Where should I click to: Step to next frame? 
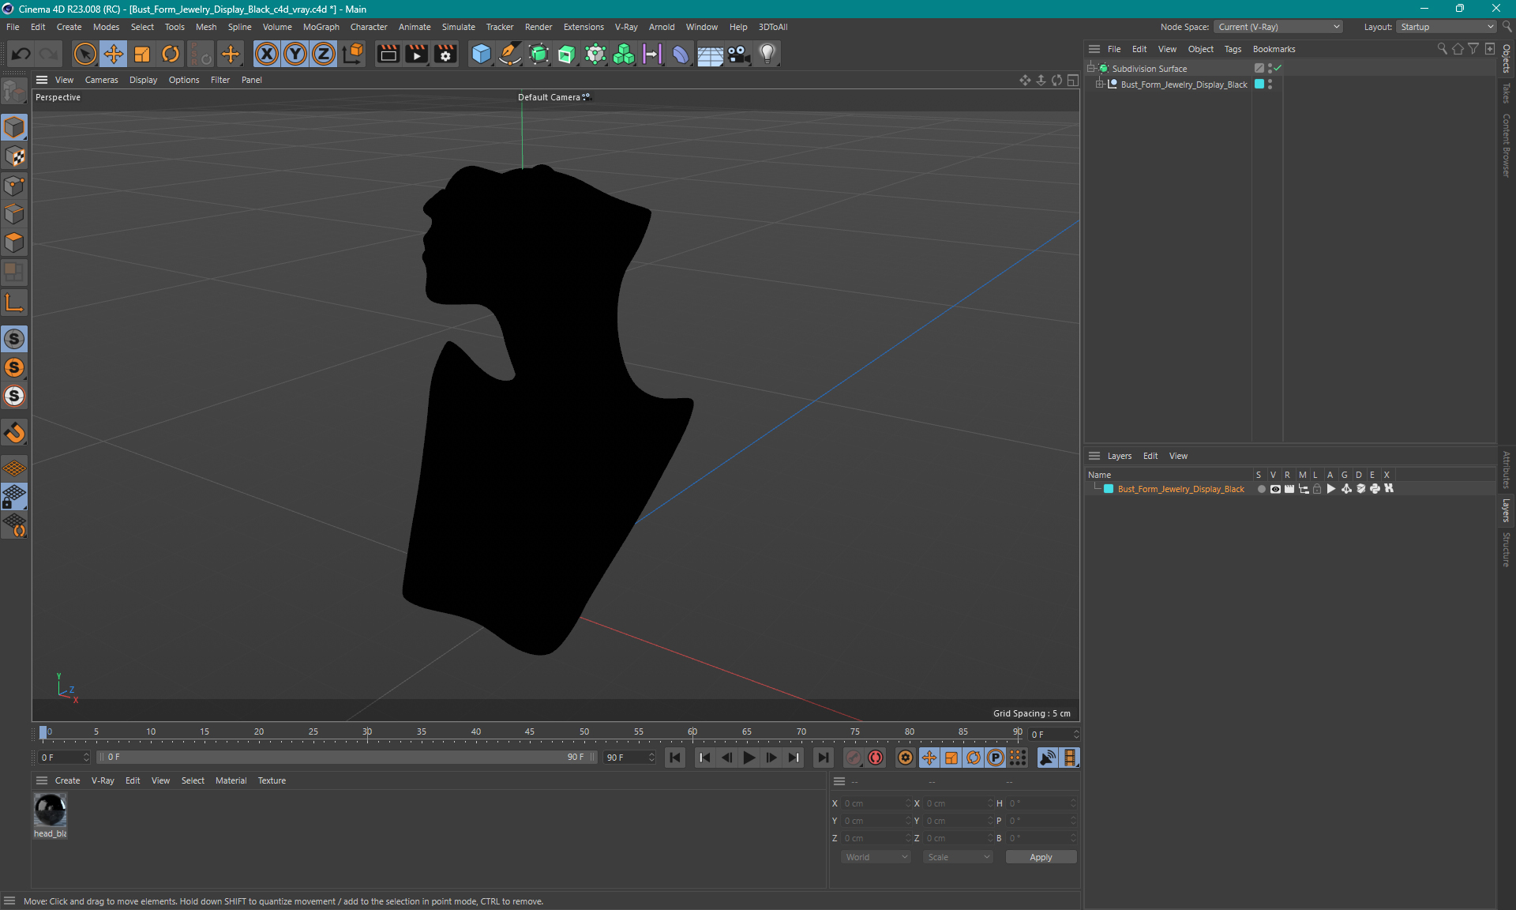click(x=771, y=758)
